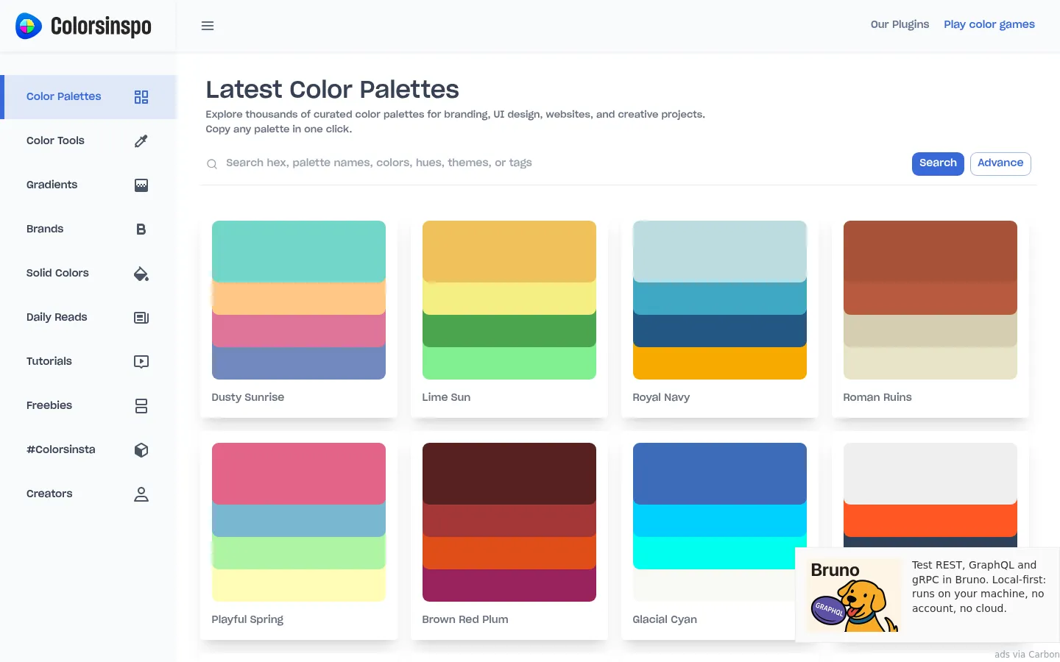Open the Glacial Cyan palette title

665,619
